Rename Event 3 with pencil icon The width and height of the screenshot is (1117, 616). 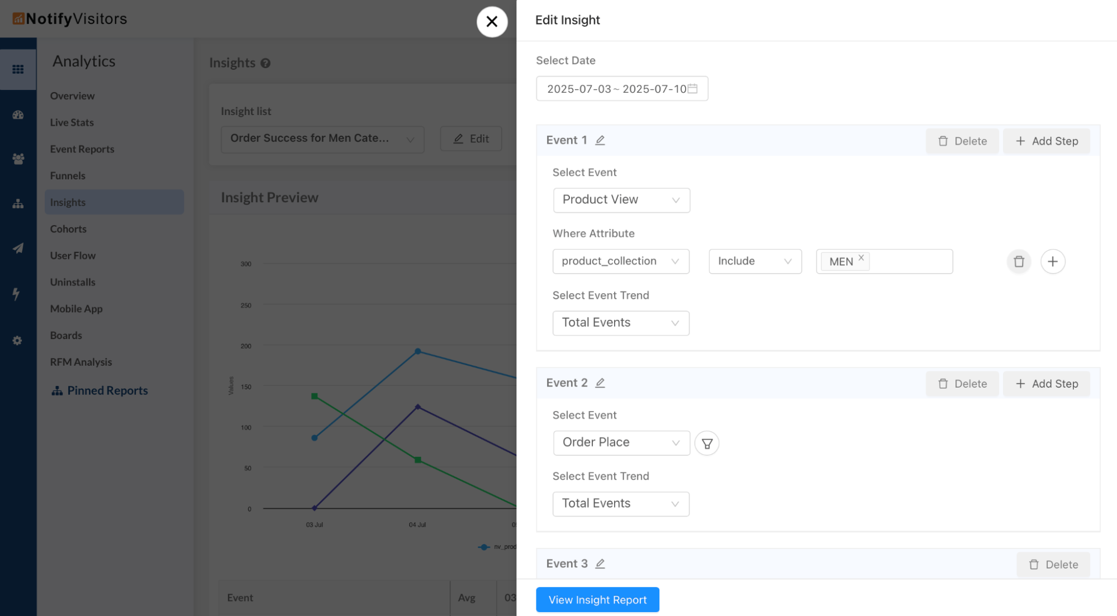(600, 564)
